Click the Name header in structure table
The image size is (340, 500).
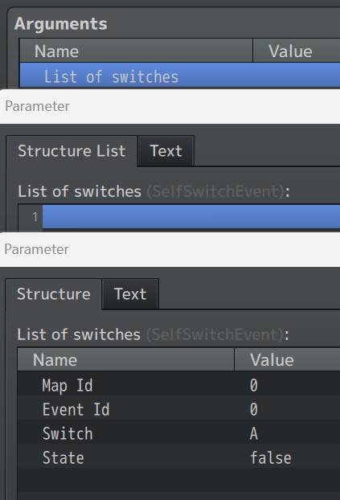(125, 359)
